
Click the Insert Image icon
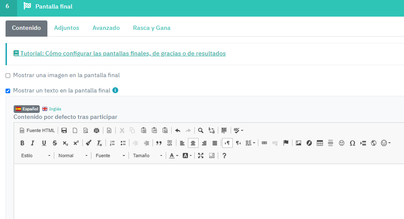[299, 143]
